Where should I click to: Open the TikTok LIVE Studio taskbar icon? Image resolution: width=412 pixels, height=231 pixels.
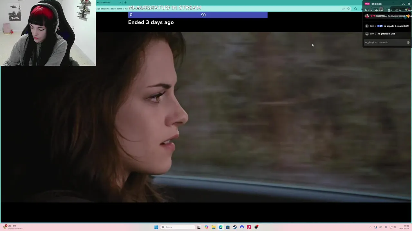[x=249, y=227]
